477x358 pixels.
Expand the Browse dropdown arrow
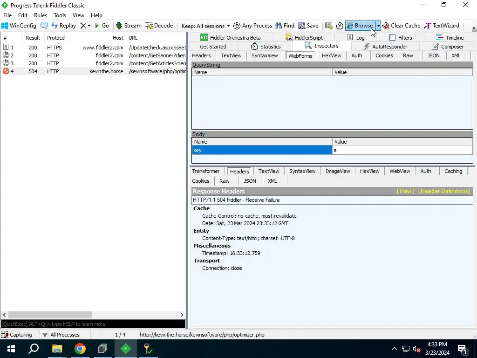378,26
